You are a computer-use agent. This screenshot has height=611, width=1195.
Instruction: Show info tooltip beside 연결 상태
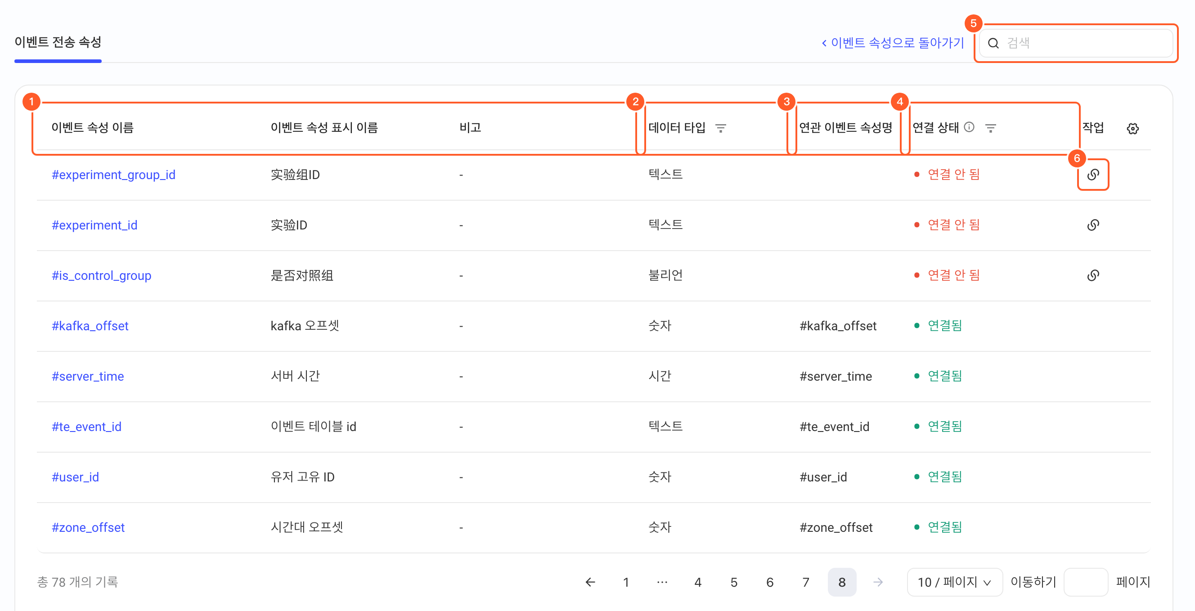tap(969, 127)
